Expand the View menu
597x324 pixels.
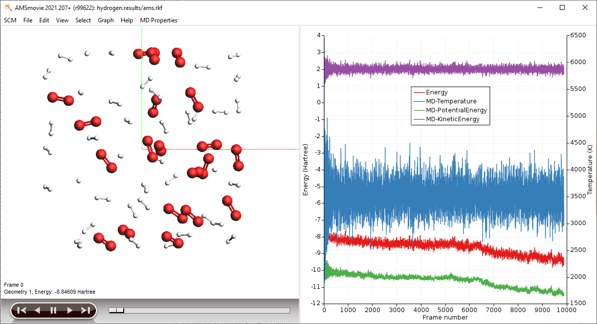tap(62, 20)
